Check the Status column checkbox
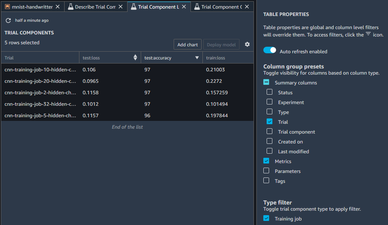 pos(270,92)
